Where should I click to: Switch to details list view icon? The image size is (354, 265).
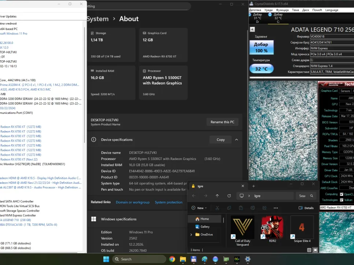(309, 250)
